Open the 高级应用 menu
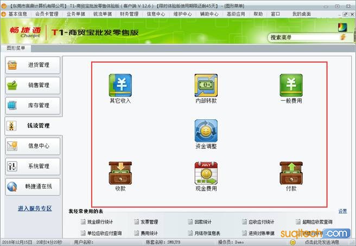Screen dimensions: 356x246 (x=236, y=14)
